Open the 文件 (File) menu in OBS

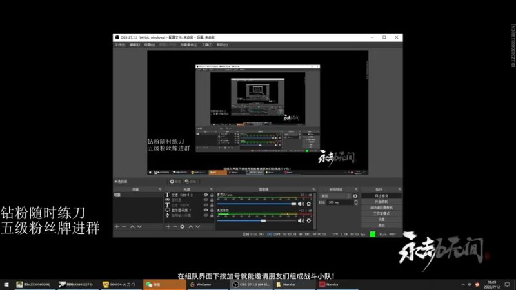pos(120,44)
